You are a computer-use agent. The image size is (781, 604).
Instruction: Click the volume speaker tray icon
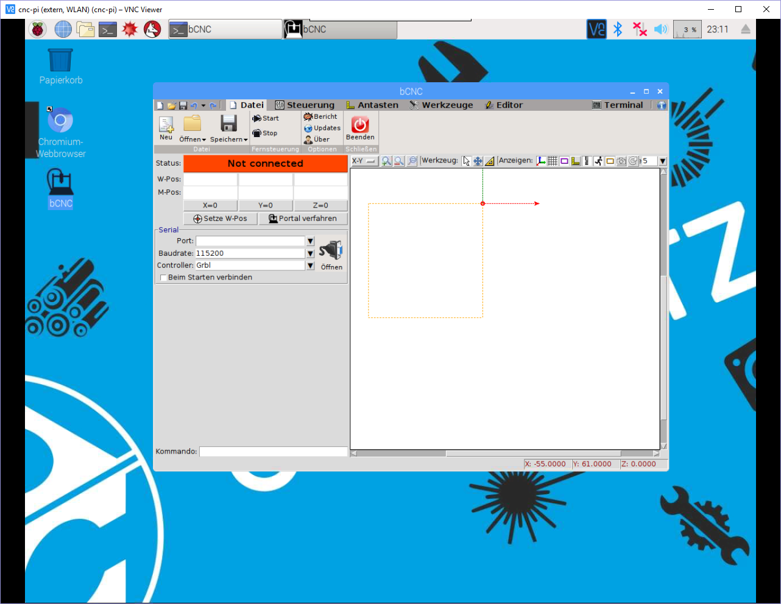tap(661, 29)
